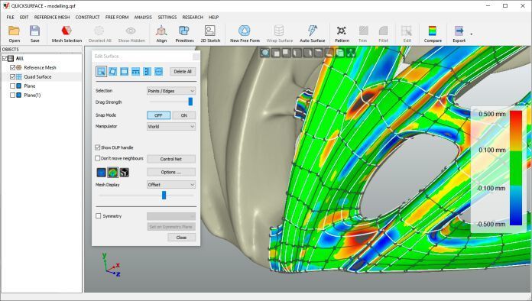
Task: Toggle Quad Surface visibility checkbox
Action: [12, 76]
